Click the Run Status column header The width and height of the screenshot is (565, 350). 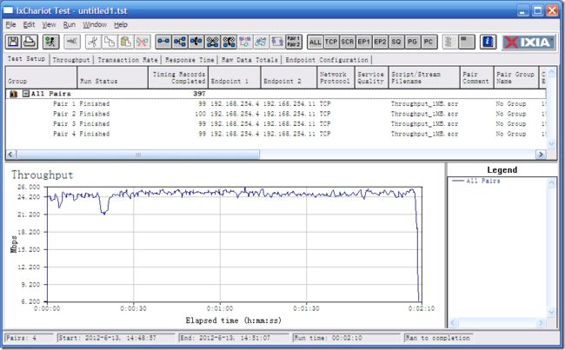113,77
